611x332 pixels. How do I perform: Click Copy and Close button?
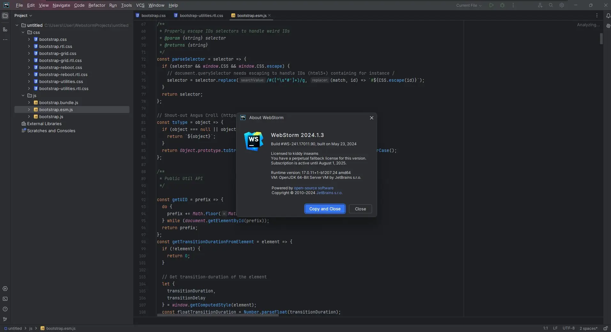(325, 209)
